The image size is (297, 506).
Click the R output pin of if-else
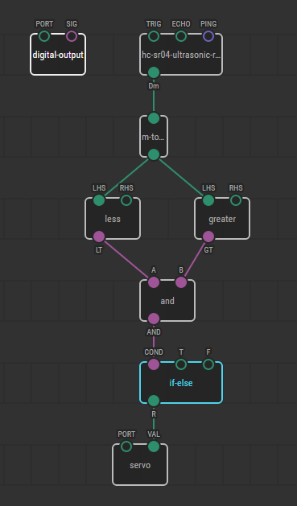coord(154,401)
